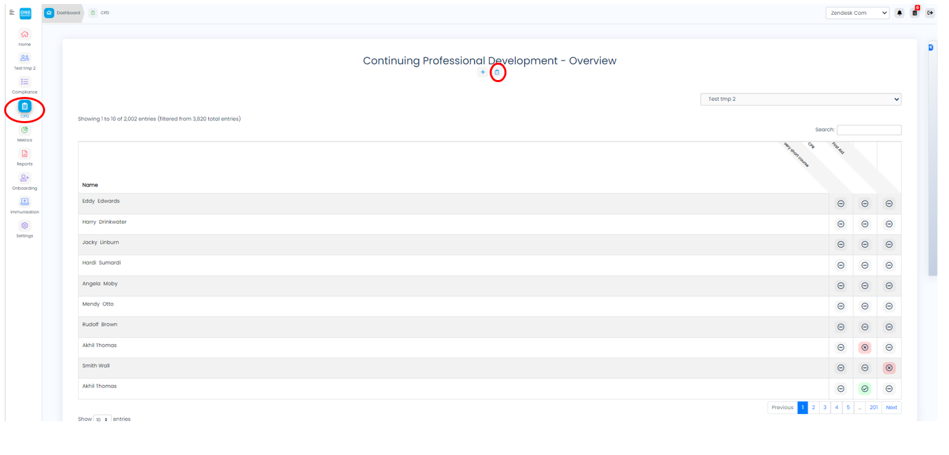Viewport: 949px width, 455px height.
Task: Click Smith Wall's red First Aid status
Action: (889, 368)
